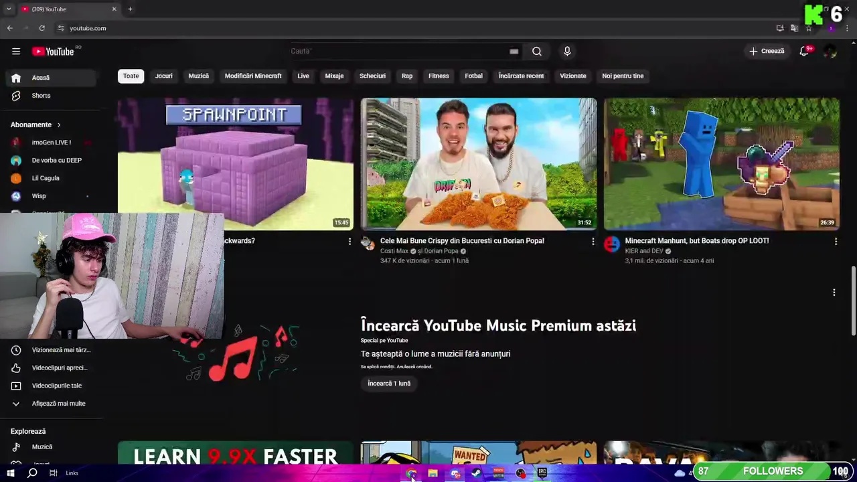Image resolution: width=857 pixels, height=482 pixels.
Task: Open Minecraft Manhunt, but Boats drop OP LOOT title
Action: pos(696,241)
